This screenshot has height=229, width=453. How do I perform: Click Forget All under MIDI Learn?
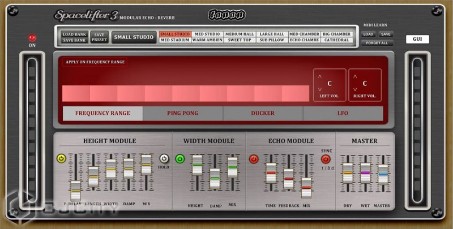click(x=377, y=43)
